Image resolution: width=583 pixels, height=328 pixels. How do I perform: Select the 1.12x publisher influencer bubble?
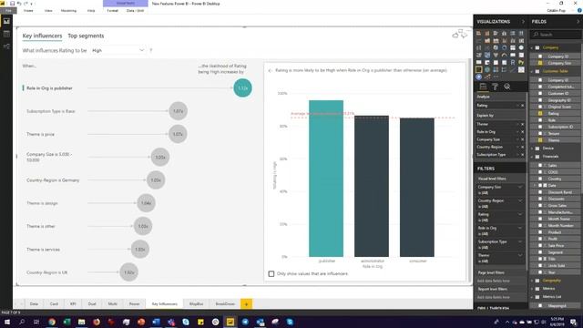point(243,88)
